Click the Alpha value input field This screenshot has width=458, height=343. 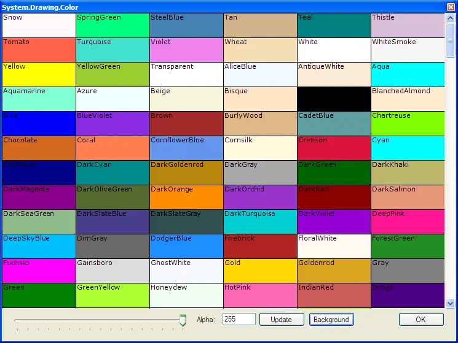tap(239, 319)
